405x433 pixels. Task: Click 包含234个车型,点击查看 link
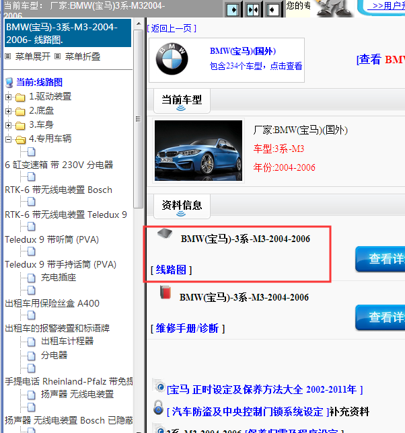[x=256, y=66]
